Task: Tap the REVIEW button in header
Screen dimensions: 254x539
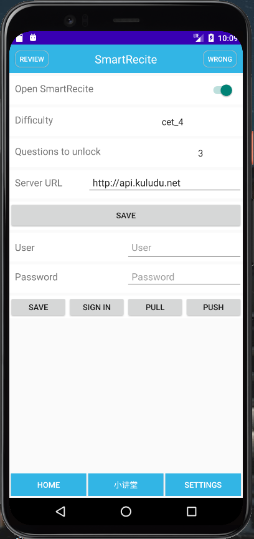Action: [x=32, y=59]
